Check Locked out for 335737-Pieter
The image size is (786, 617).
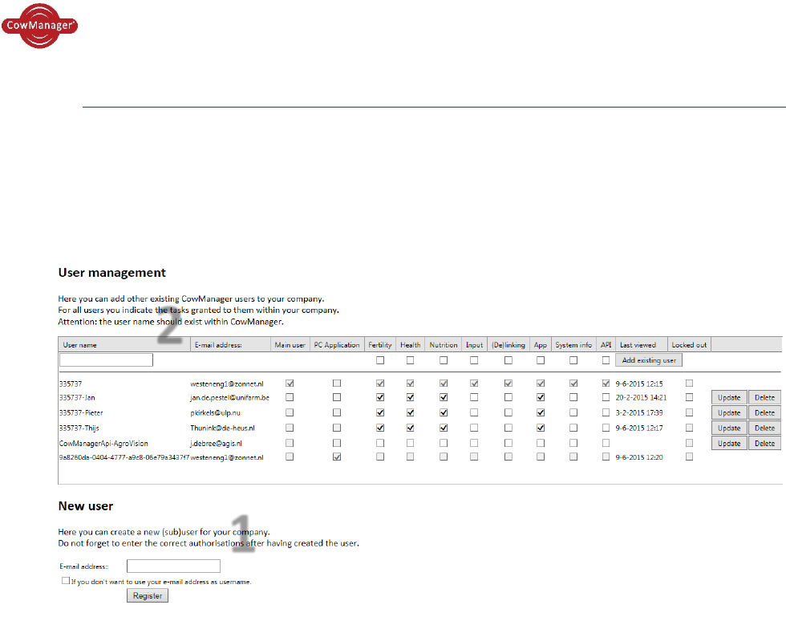(689, 413)
